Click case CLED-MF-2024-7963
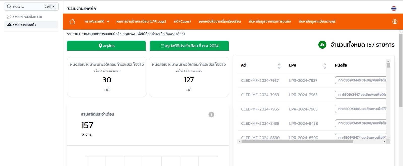The image size is (403, 166). 260,95
